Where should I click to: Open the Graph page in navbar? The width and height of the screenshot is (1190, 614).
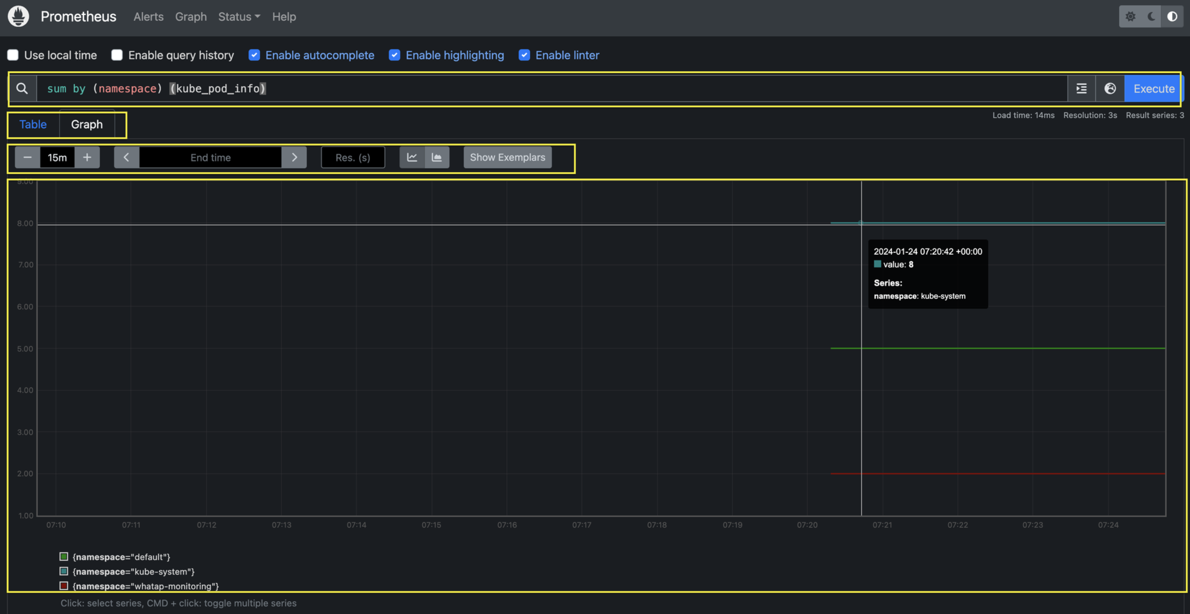click(191, 17)
